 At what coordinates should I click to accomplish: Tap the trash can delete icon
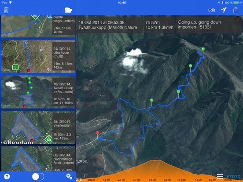(6, 10)
